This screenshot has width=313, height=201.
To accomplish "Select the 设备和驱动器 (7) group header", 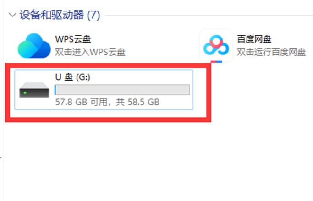I will pos(60,15).
